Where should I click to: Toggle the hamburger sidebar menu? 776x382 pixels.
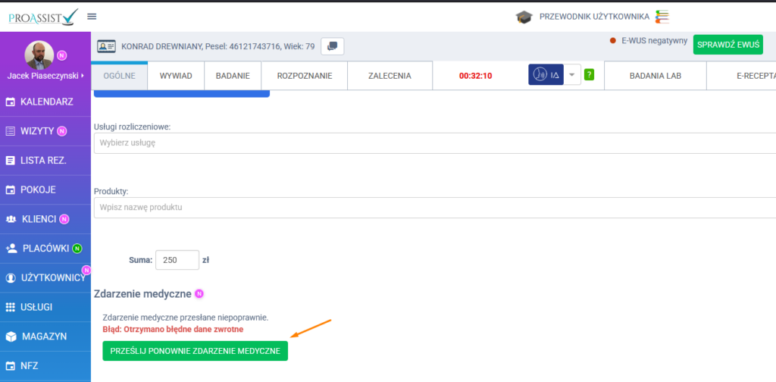click(x=92, y=16)
